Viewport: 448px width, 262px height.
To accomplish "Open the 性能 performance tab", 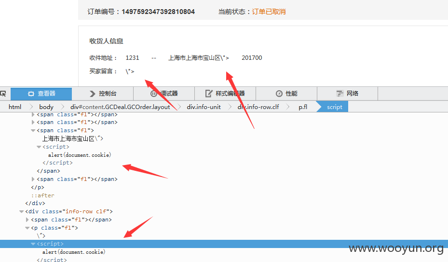I will (x=286, y=94).
